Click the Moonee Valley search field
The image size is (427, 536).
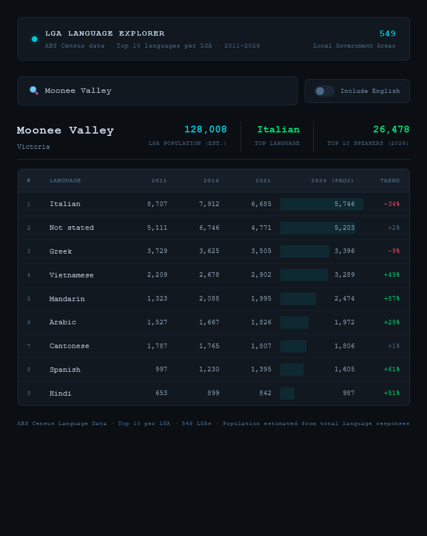[x=164, y=91]
